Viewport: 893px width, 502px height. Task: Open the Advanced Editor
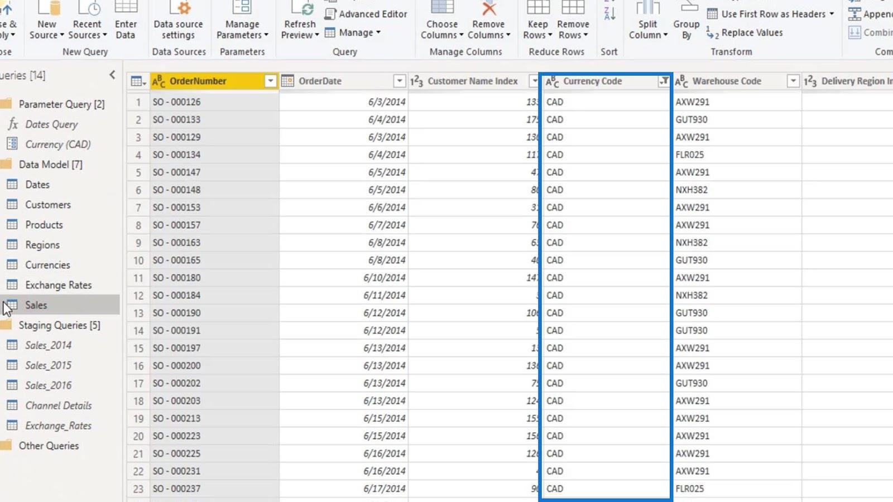click(x=366, y=14)
